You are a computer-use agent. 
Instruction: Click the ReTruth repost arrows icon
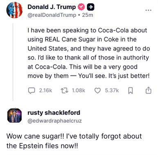point(65,91)
